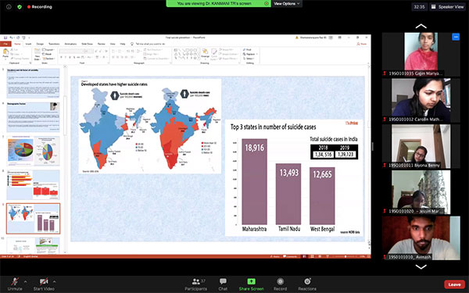Show previous participants with up chevron

[421, 27]
